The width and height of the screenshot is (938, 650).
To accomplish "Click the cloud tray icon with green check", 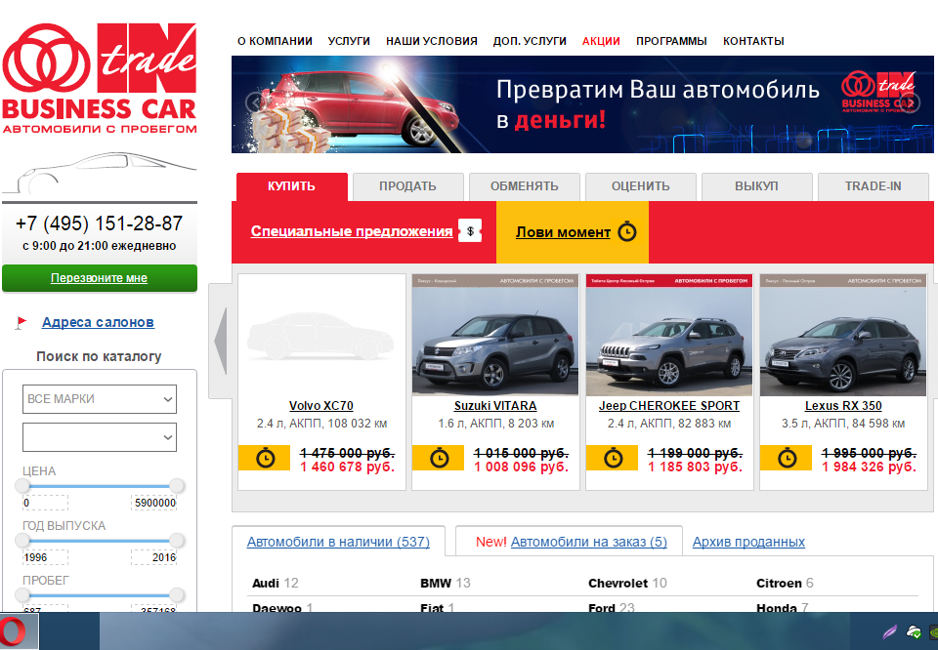I will point(914,632).
